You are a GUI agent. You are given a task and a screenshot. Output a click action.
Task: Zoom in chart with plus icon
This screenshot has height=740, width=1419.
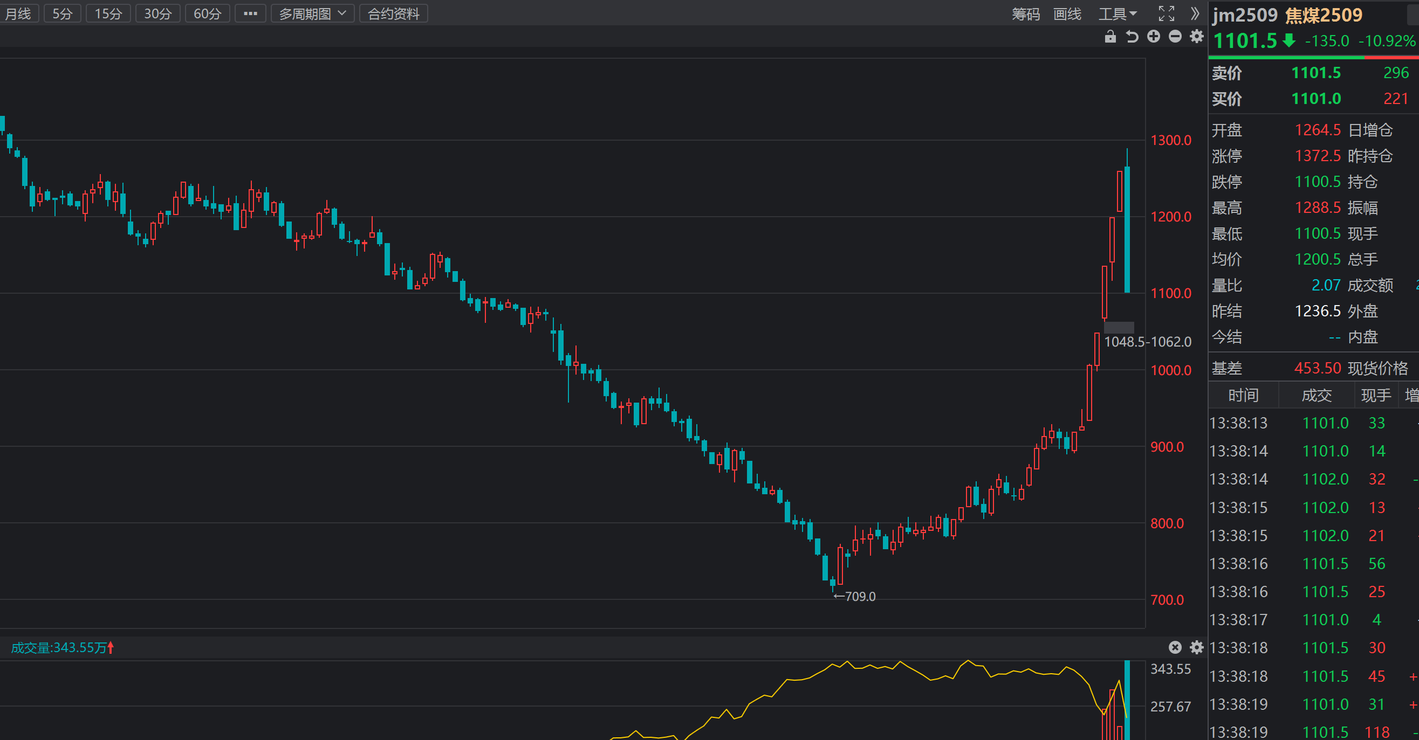1154,37
